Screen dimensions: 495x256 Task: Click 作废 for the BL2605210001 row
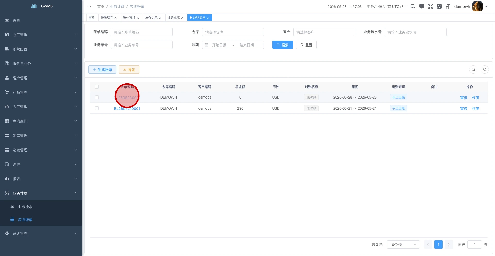point(476,109)
